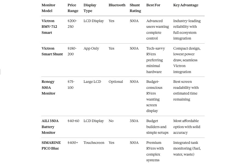Click the "No" Bluetooth cell for AiLi

(111, 121)
